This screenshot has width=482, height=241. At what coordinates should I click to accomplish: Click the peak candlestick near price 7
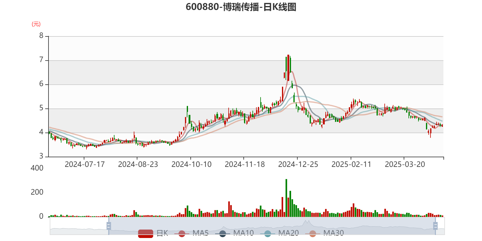288,68
